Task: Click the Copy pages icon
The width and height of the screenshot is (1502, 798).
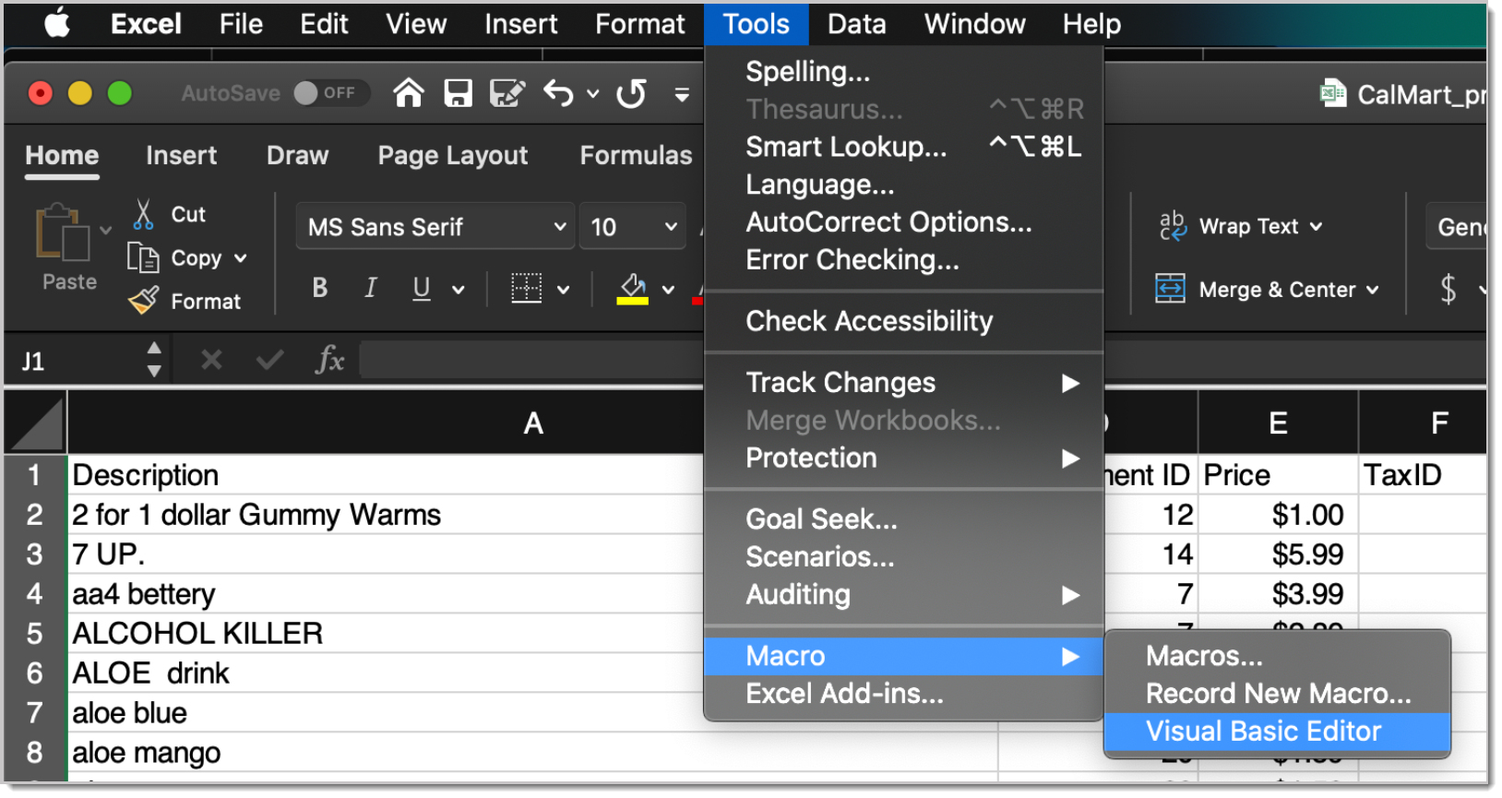Action: 143,258
